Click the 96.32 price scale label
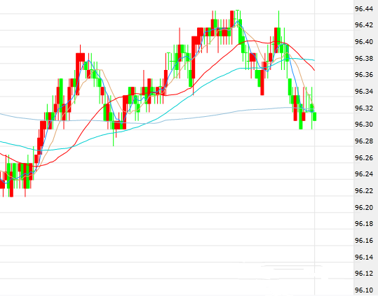378x296 pixels. click(x=364, y=108)
